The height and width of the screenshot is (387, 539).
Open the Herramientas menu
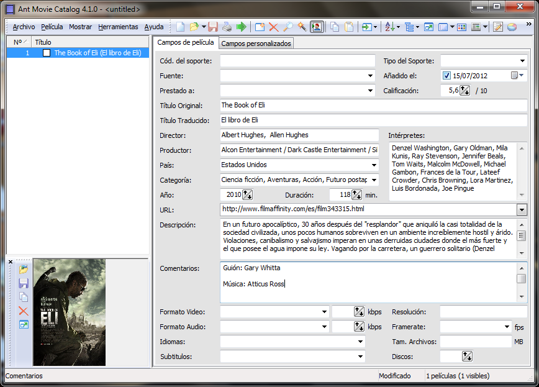coord(118,27)
